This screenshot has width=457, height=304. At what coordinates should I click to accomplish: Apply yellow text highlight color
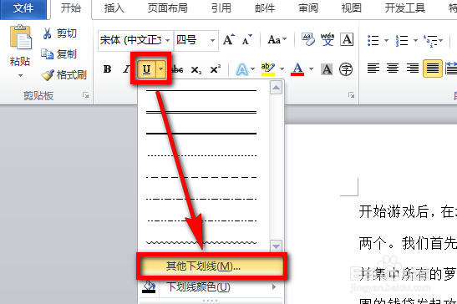(x=268, y=69)
